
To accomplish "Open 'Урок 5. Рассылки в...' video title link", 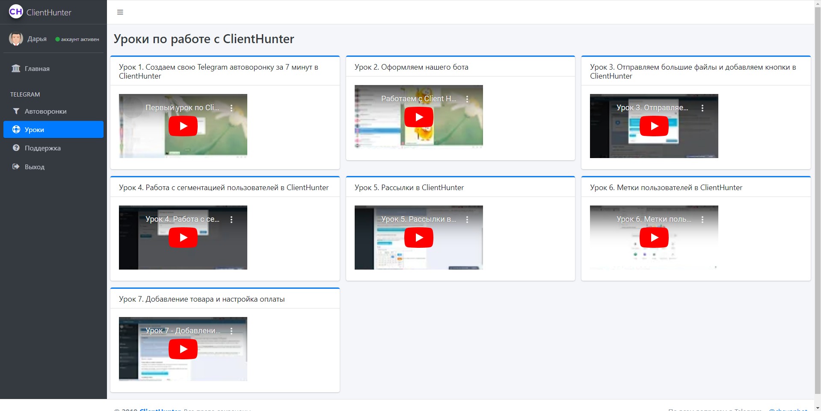I will coord(419,219).
